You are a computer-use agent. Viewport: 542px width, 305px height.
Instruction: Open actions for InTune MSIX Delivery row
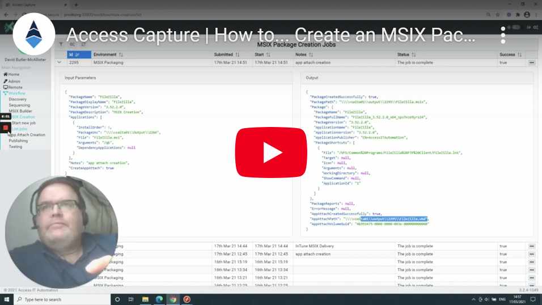pos(532,246)
